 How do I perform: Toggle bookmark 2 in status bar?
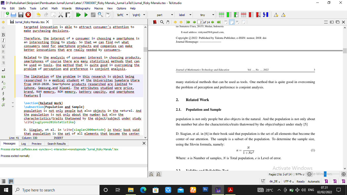click(335, 181)
